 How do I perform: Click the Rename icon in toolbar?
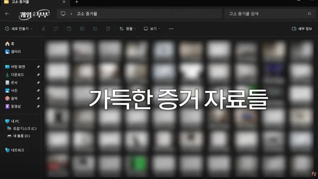pos(82,29)
